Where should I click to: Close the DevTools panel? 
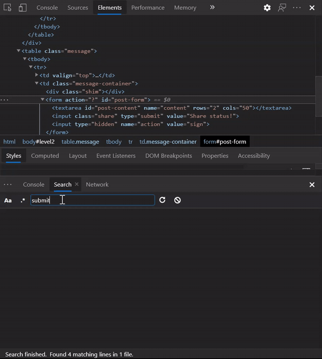tap(312, 8)
